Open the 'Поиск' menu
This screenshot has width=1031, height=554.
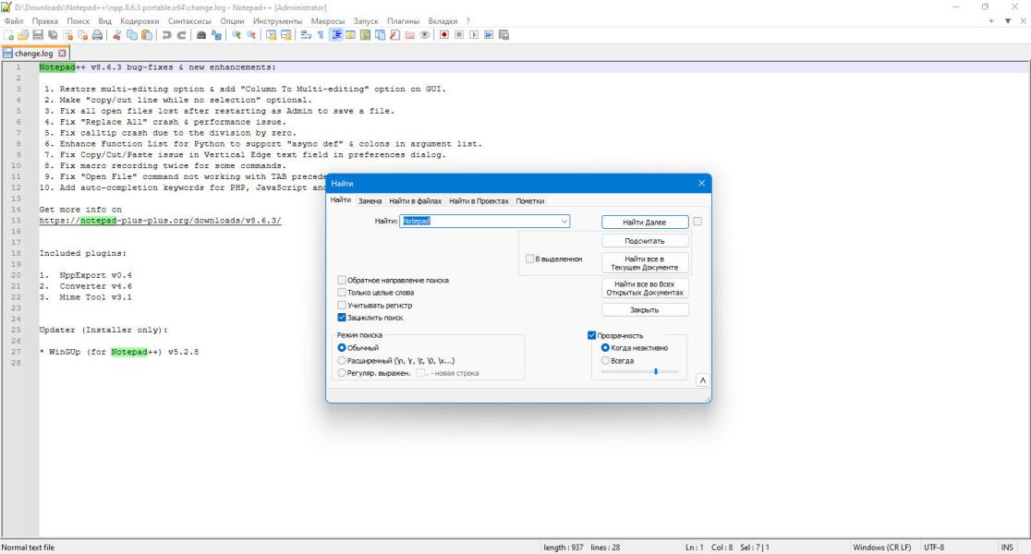click(79, 21)
